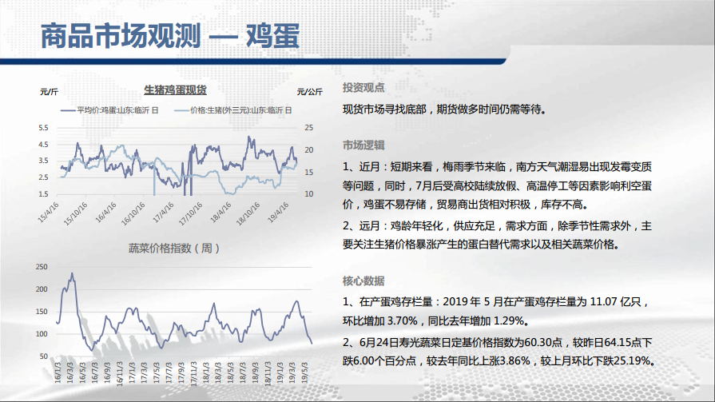Image resolution: width=715 pixels, height=402 pixels.
Task: Click the 远月 long-term logic paragraph
Action: coord(497,236)
